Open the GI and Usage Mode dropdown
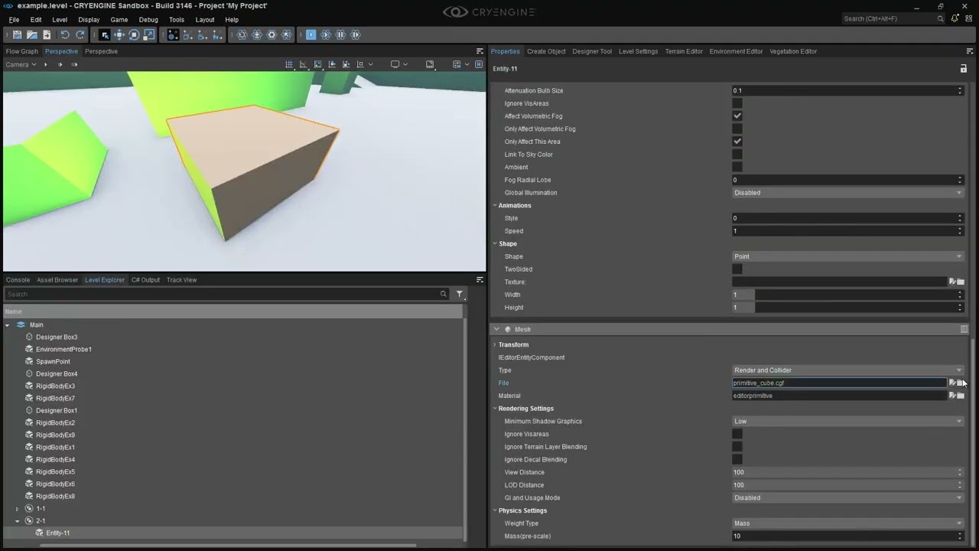 (847, 497)
